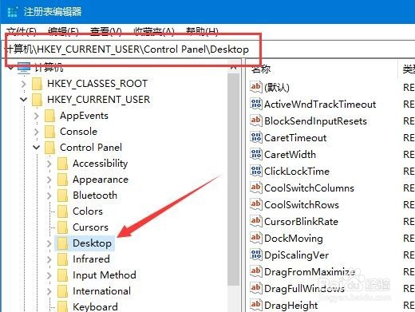The width and height of the screenshot is (415, 312).
Task: Expand the Appearance key
Action: (49, 180)
